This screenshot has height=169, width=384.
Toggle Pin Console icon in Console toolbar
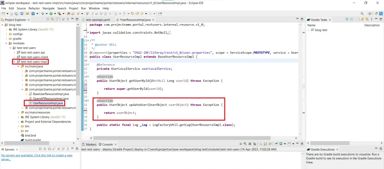pyautogui.click(x=276, y=144)
